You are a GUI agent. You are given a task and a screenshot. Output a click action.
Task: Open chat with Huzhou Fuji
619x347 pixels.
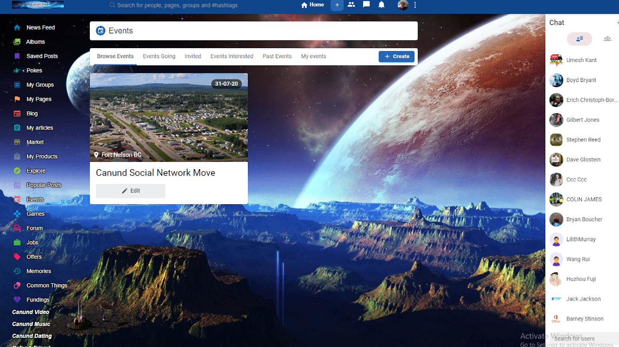coord(582,279)
